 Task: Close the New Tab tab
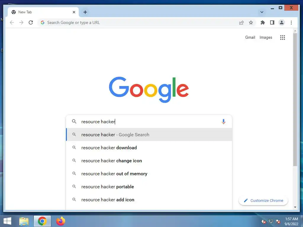[74, 12]
